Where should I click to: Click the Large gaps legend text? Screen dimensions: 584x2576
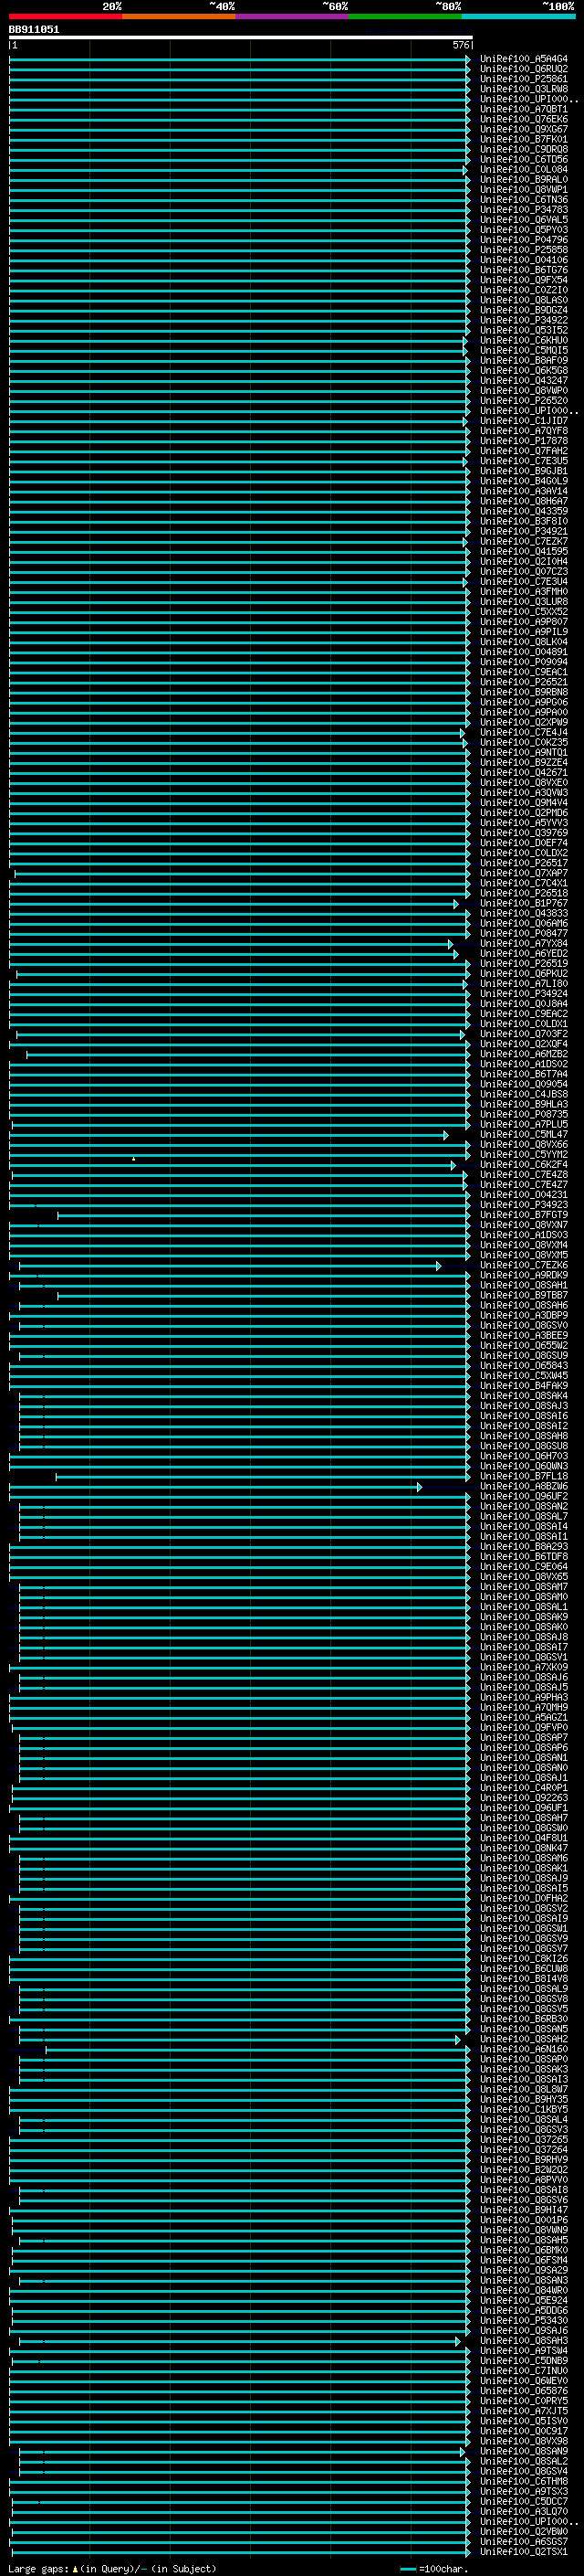(112, 2569)
